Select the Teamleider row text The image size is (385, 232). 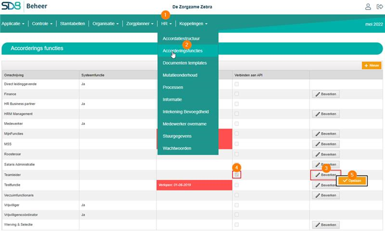(13, 175)
